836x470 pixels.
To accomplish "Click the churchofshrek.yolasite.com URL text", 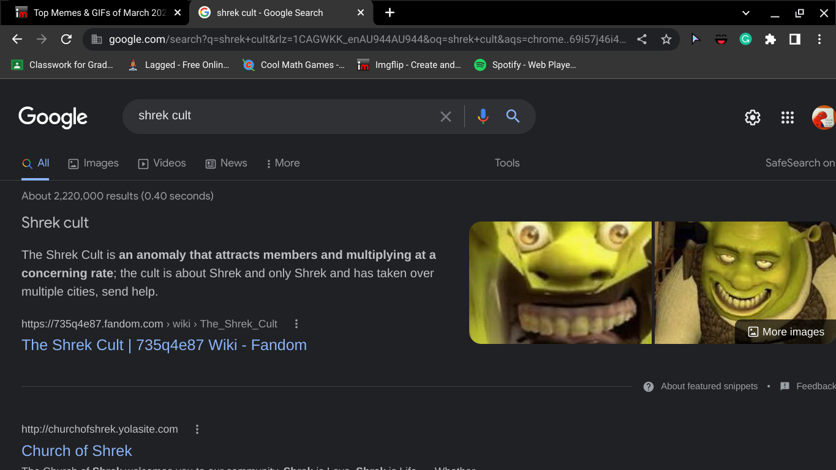I will [x=100, y=430].
